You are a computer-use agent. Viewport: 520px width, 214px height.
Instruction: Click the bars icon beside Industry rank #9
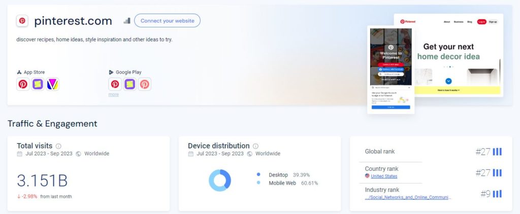coord(497,194)
